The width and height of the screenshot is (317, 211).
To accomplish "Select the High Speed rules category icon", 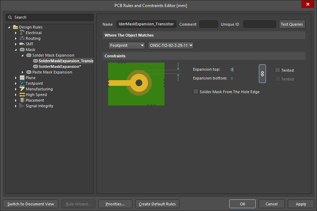I will [x=21, y=95].
